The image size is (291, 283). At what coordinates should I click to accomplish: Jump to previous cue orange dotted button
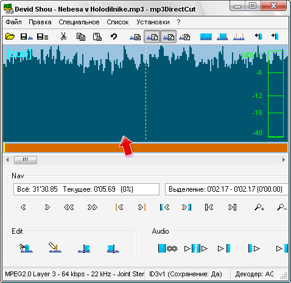(x=119, y=208)
